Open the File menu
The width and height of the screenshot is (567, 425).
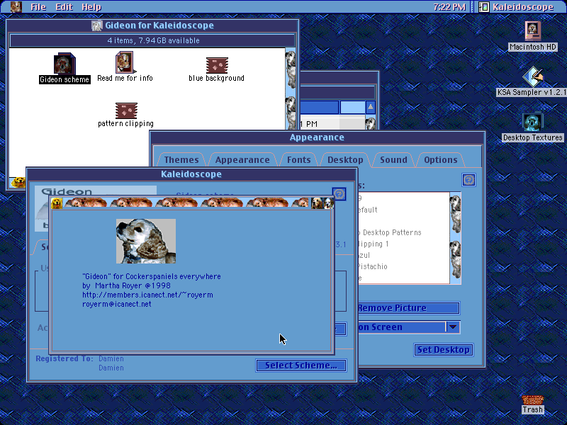pyautogui.click(x=38, y=7)
